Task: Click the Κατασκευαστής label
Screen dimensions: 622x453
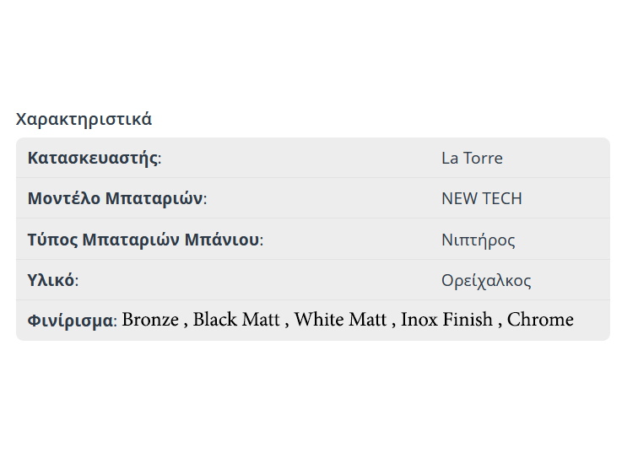Action: 93,158
